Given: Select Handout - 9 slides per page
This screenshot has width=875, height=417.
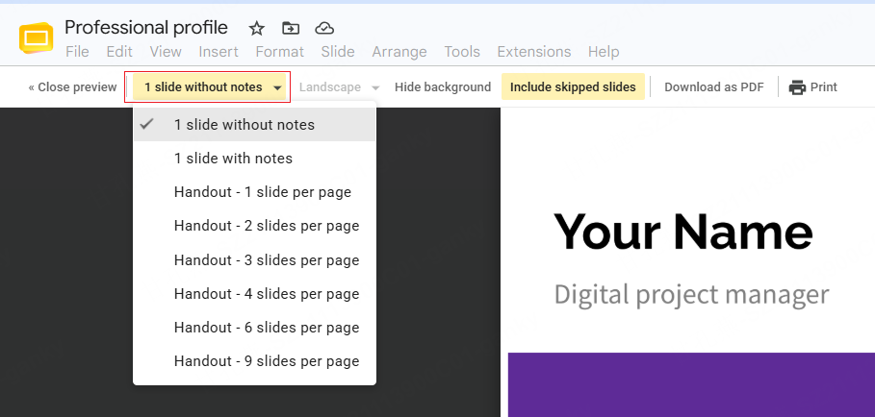Looking at the screenshot, I should 254,361.
